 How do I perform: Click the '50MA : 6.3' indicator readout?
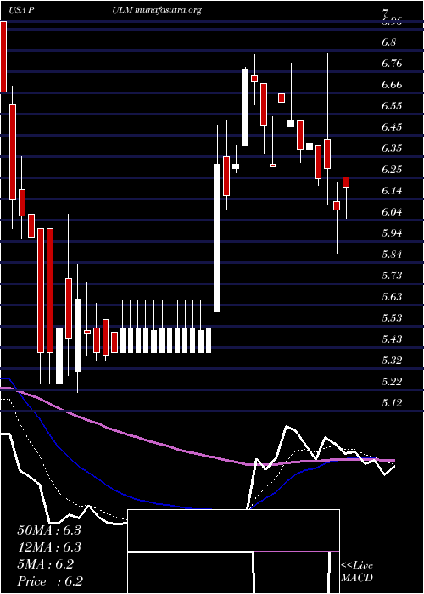[49, 530]
